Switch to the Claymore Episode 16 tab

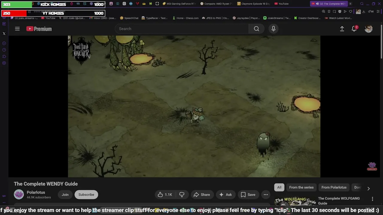[254, 4]
